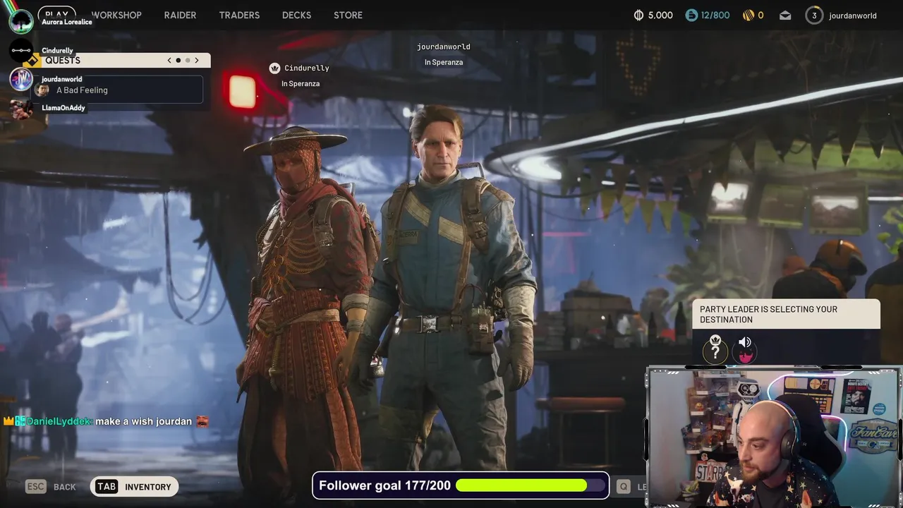The height and width of the screenshot is (508, 903).
Task: Click the blue Cred currency icon
Action: [691, 15]
